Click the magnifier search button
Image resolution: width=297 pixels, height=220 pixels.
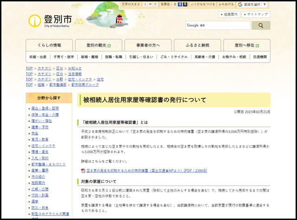point(261,26)
